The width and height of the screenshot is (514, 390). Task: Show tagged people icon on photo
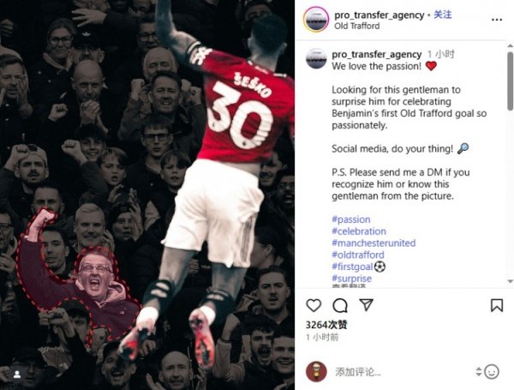(17, 375)
